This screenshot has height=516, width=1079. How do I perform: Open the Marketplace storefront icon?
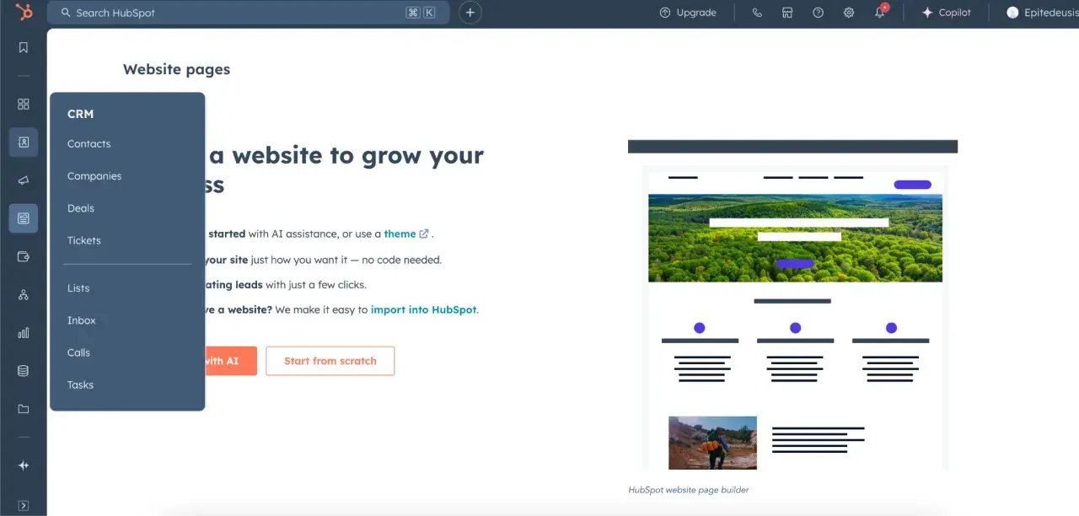click(x=787, y=13)
